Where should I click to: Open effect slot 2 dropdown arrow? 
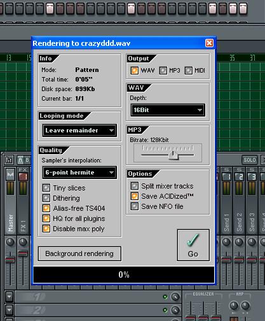9,310
